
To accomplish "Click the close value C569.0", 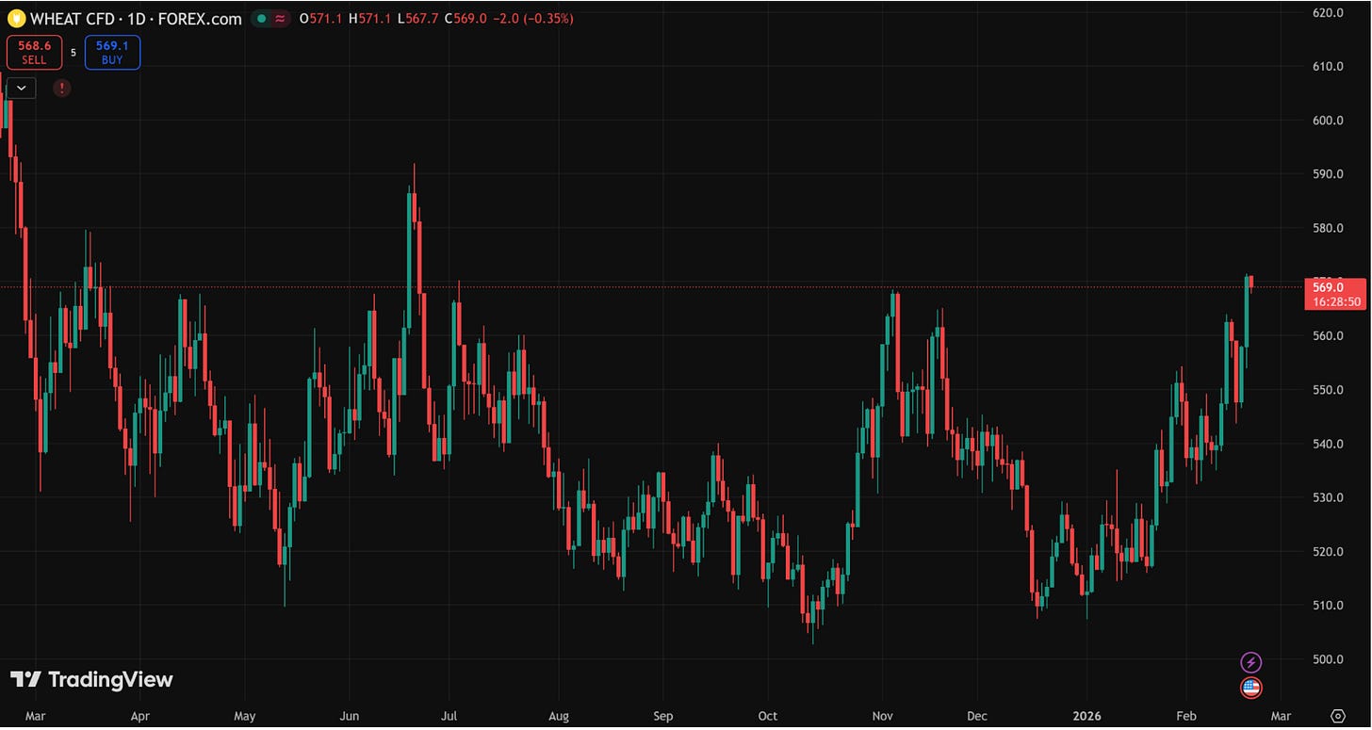I will pyautogui.click(x=464, y=19).
